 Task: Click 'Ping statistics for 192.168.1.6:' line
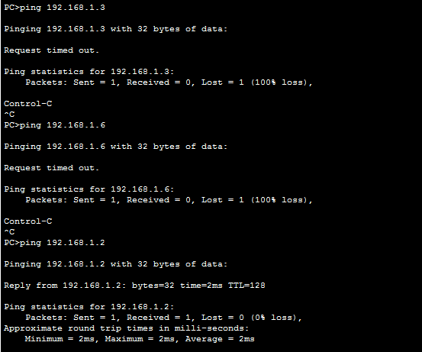tap(89, 189)
